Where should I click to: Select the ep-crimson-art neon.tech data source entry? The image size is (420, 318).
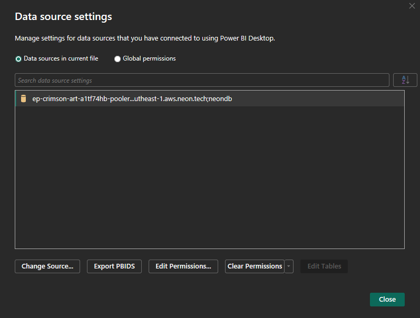[132, 98]
